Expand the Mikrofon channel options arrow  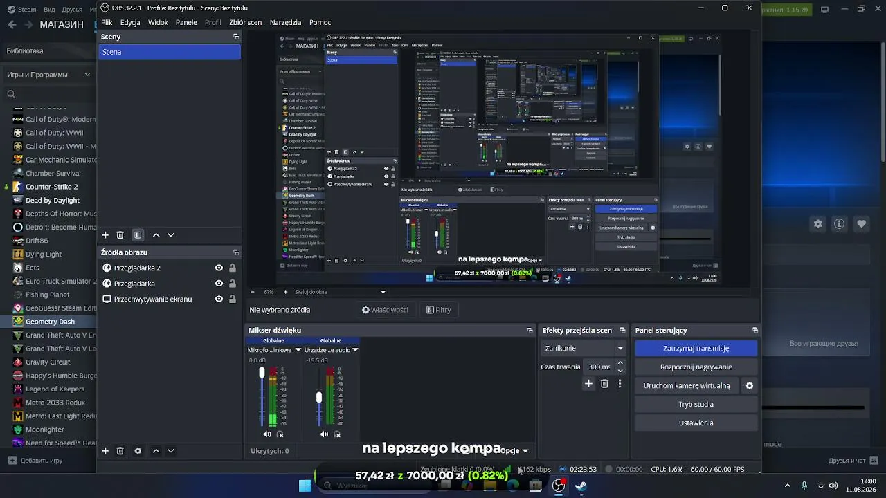(298, 350)
